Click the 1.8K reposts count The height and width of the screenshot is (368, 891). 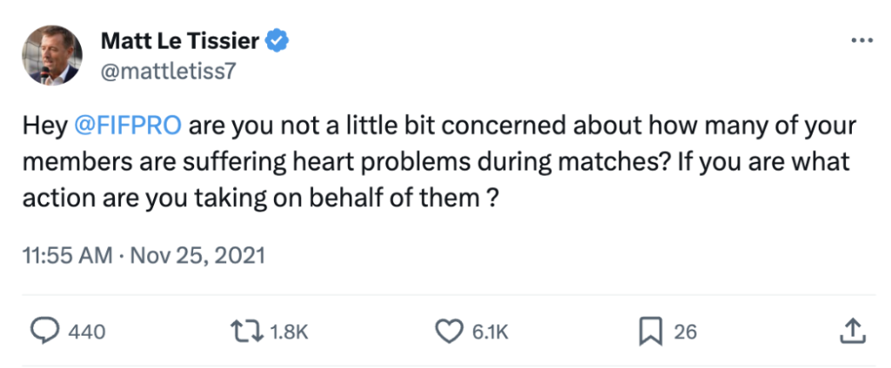[x=289, y=332]
